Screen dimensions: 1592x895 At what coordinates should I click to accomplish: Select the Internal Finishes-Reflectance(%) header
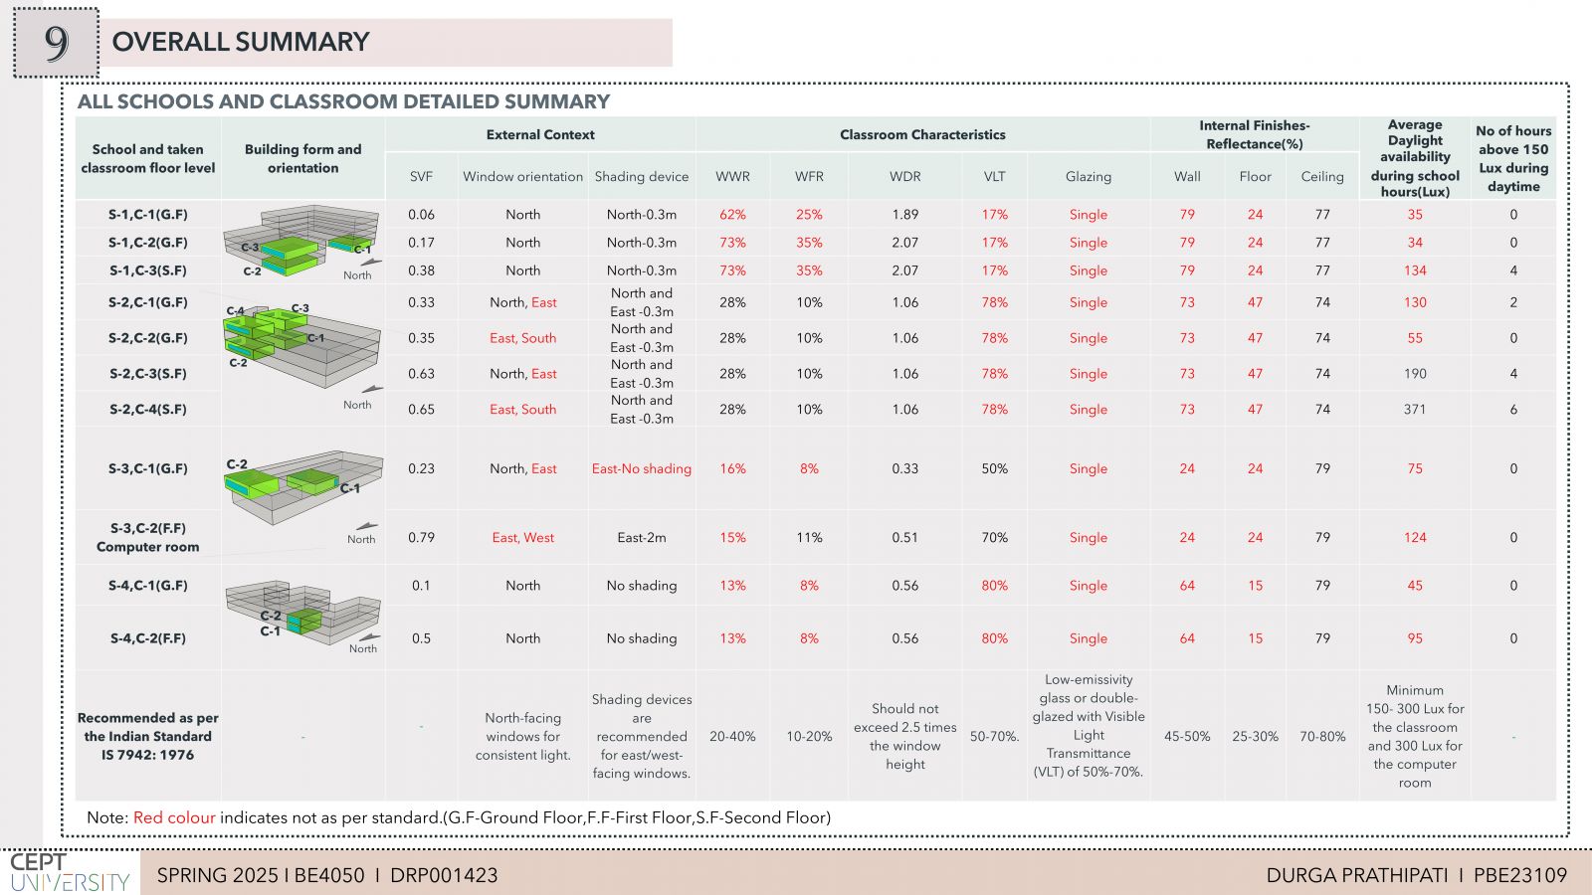pyautogui.click(x=1254, y=134)
